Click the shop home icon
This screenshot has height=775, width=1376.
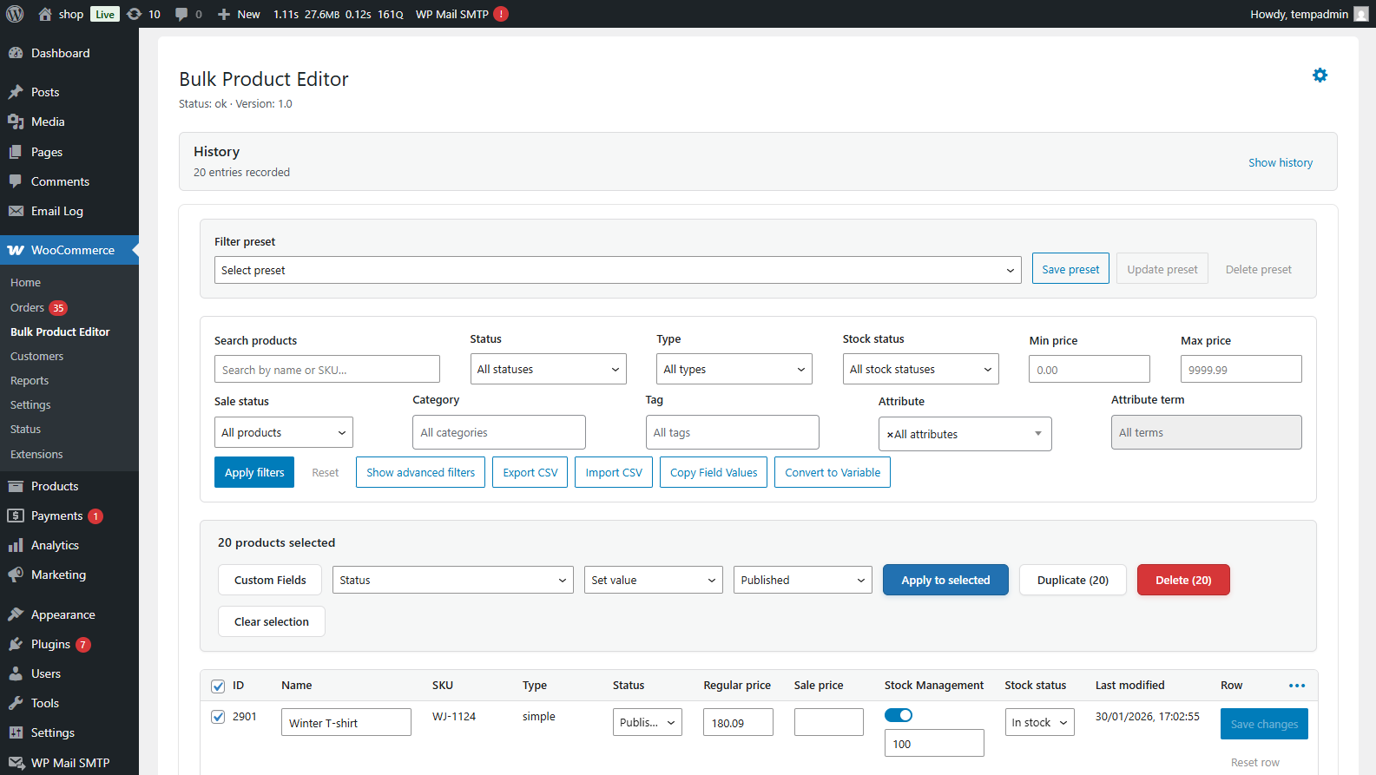click(45, 14)
